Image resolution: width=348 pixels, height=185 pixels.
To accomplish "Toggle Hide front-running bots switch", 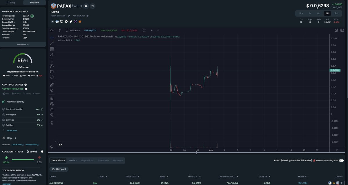I will click(341, 160).
